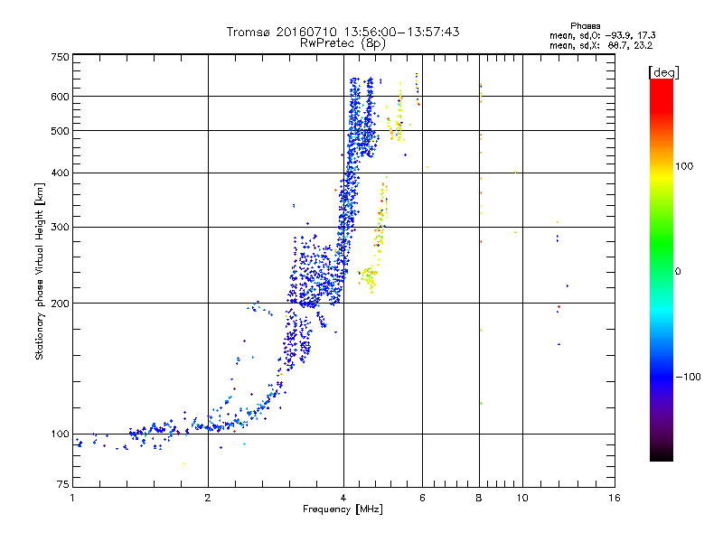Click the '0' colorbar tick label
This screenshot has width=723, height=542.
click(x=678, y=272)
